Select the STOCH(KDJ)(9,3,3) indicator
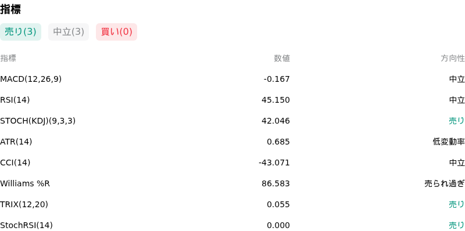The width and height of the screenshot is (465, 231). pyautogui.click(x=38, y=121)
